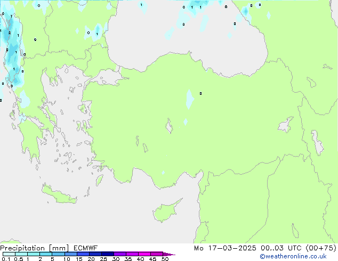Image resolution: width=338 pixels, height=261 pixels.
Task: Click the 1–2 mm legend swatch
Action: (34, 254)
